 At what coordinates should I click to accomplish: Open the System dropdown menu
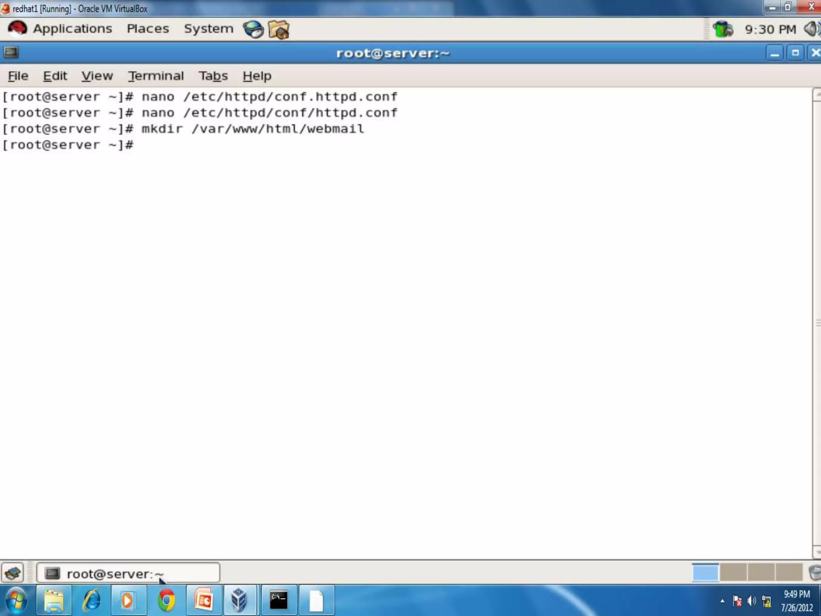(x=208, y=29)
